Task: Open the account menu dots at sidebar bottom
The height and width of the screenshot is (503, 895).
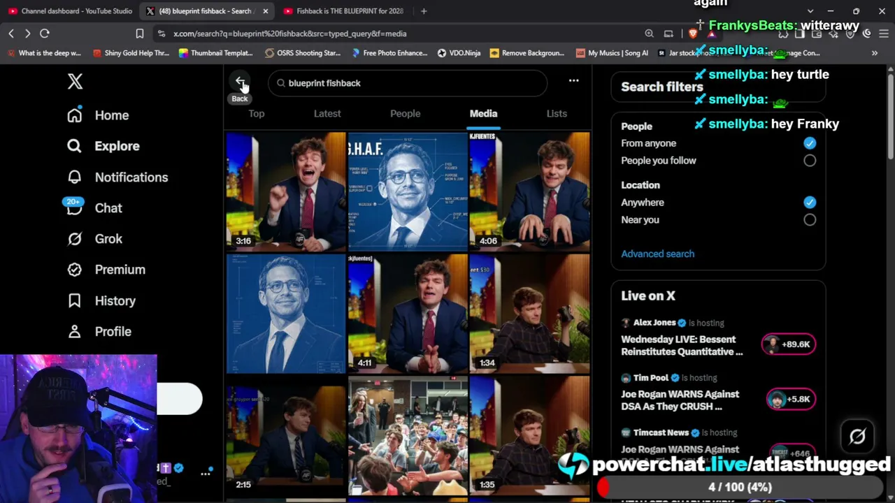Action: pos(206,474)
